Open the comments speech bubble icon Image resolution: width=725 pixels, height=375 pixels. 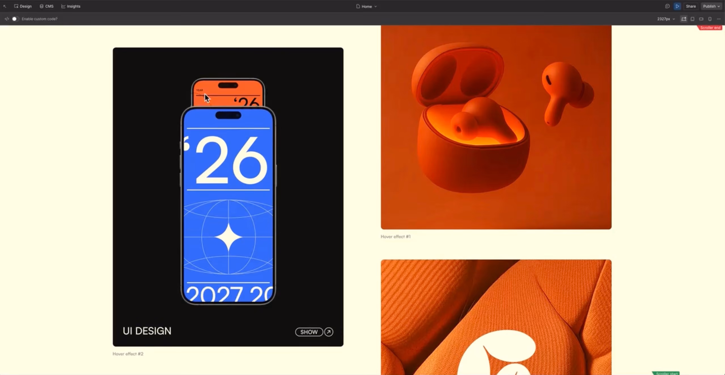tap(667, 6)
